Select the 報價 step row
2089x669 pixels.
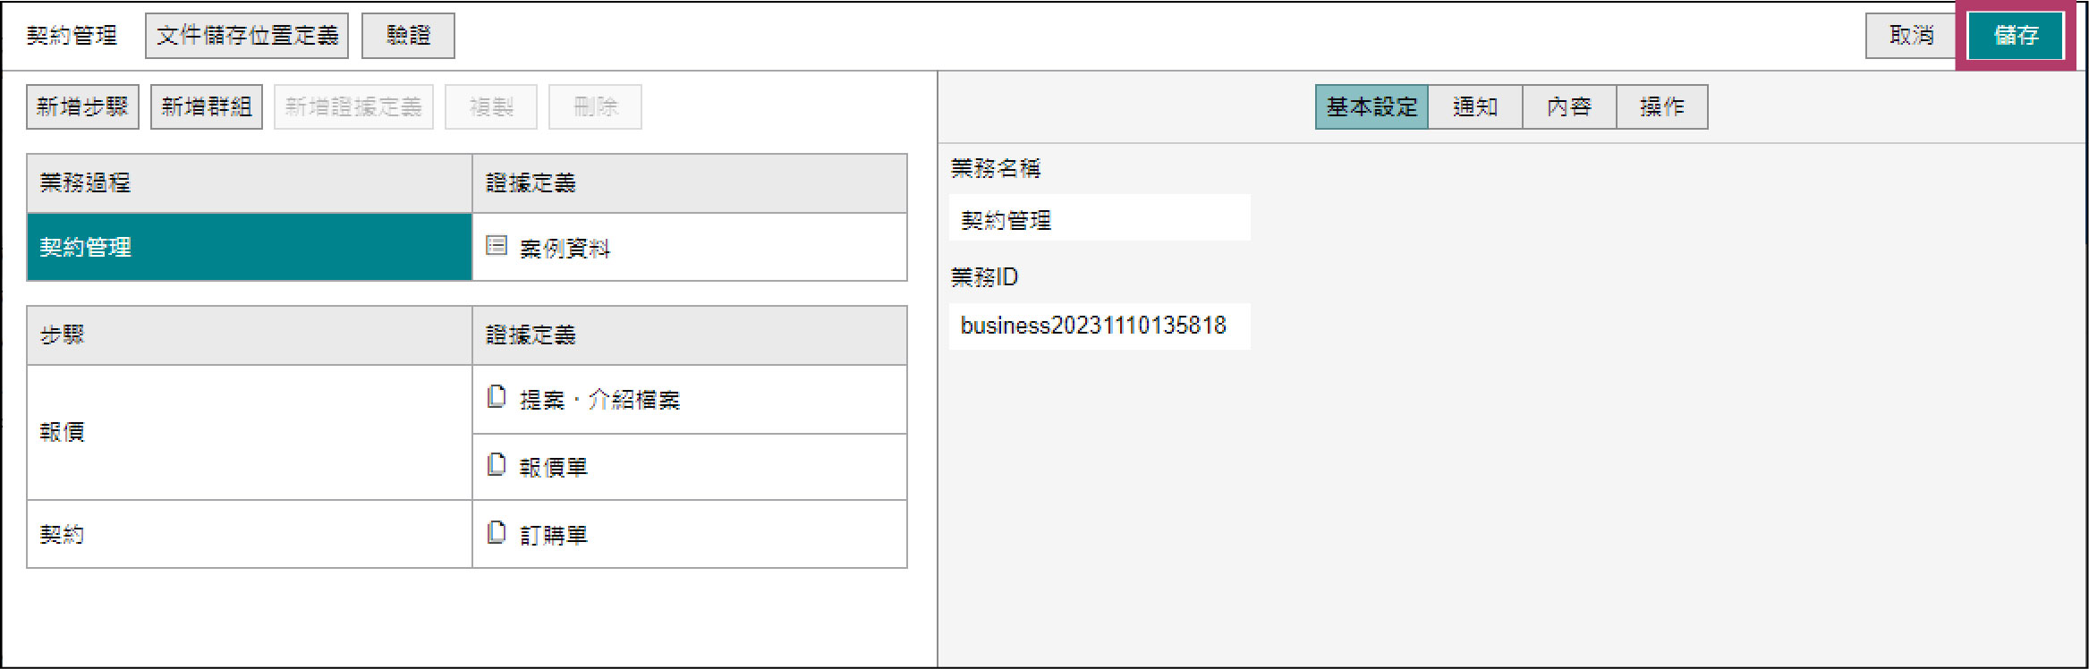coord(249,432)
